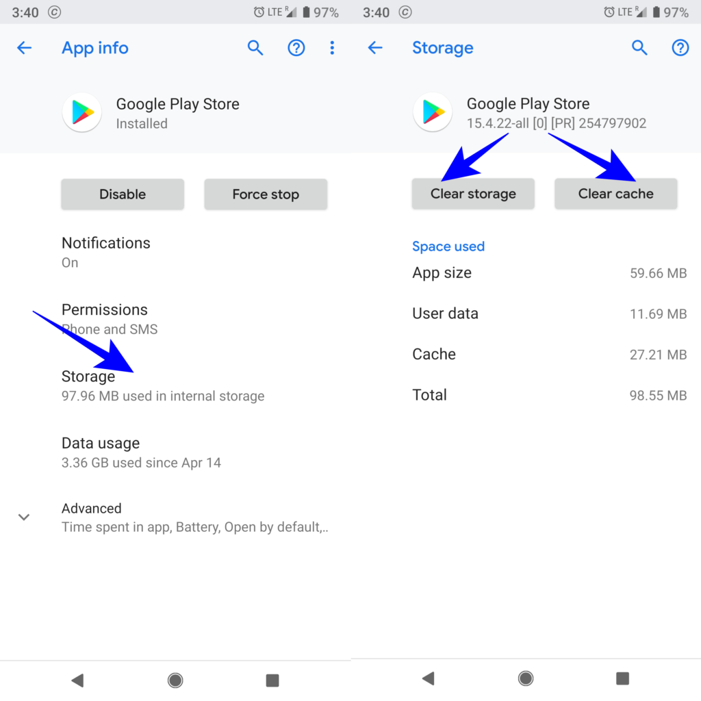Tap the Total value '98.55 MB'
Viewport: 701px width, 701px height.
[658, 395]
